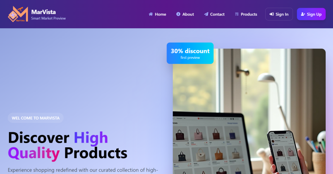Click the info circle icon beside About
This screenshot has height=174, width=333.
click(x=178, y=14)
